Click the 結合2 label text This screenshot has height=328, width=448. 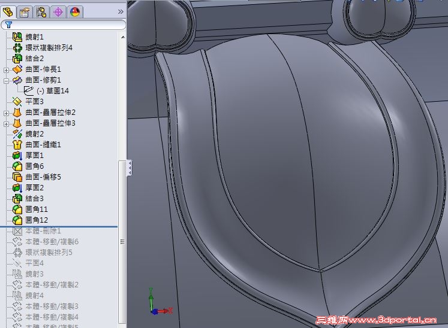point(34,59)
